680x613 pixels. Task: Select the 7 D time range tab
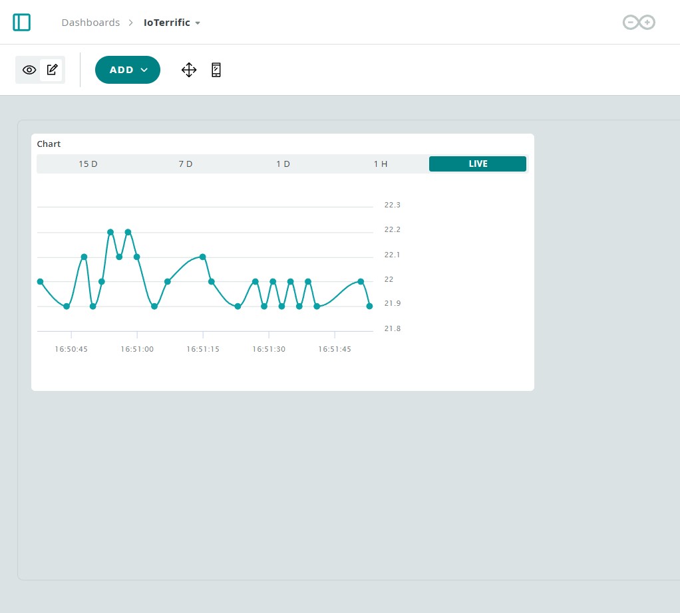pyautogui.click(x=186, y=164)
